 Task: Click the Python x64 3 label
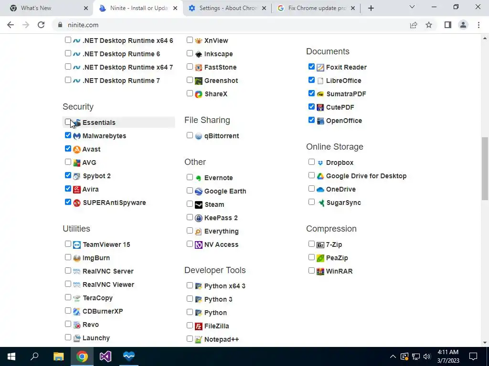[225, 286]
